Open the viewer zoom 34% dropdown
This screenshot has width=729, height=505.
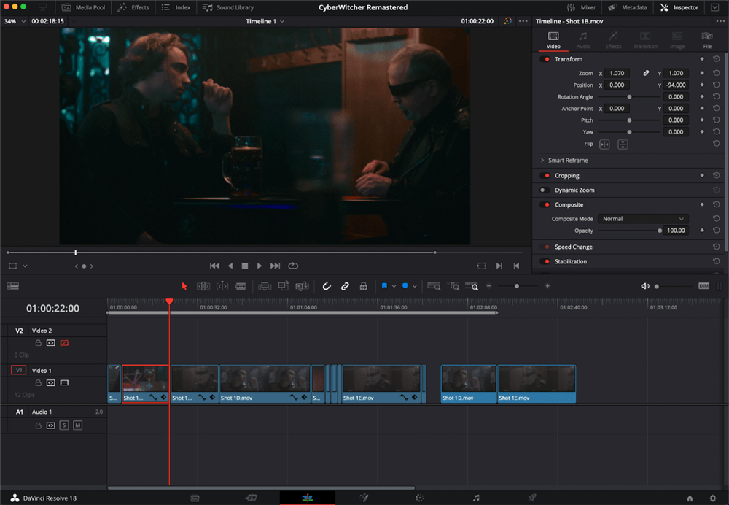15,21
